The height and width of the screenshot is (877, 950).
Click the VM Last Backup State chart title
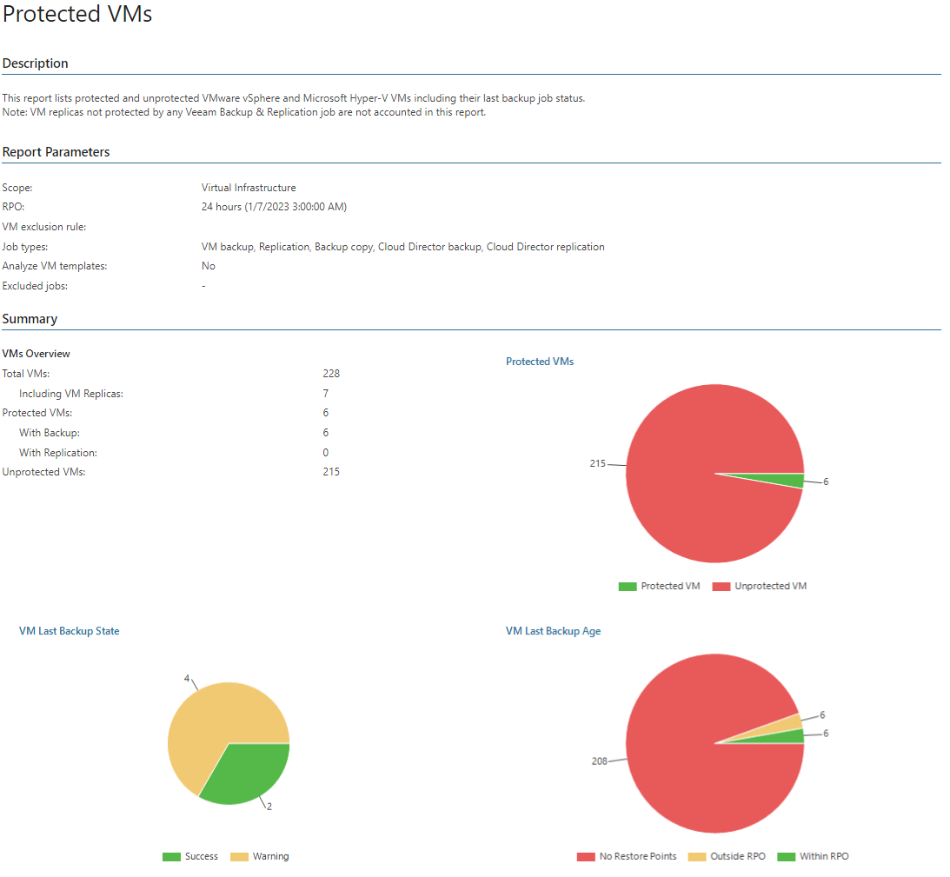[x=69, y=630]
